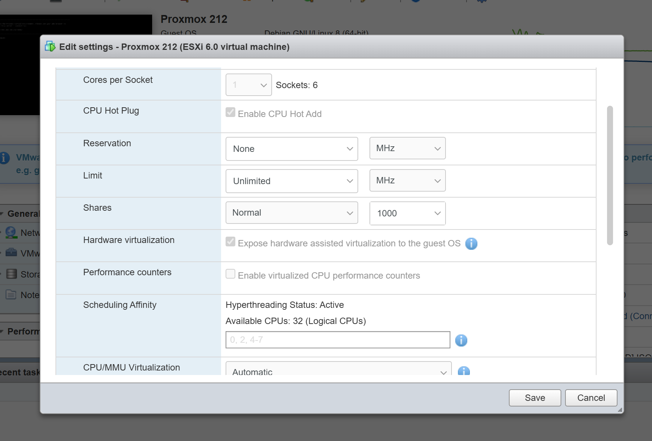
Task: Click the Edit settings dialog title icon
Action: tap(50, 46)
